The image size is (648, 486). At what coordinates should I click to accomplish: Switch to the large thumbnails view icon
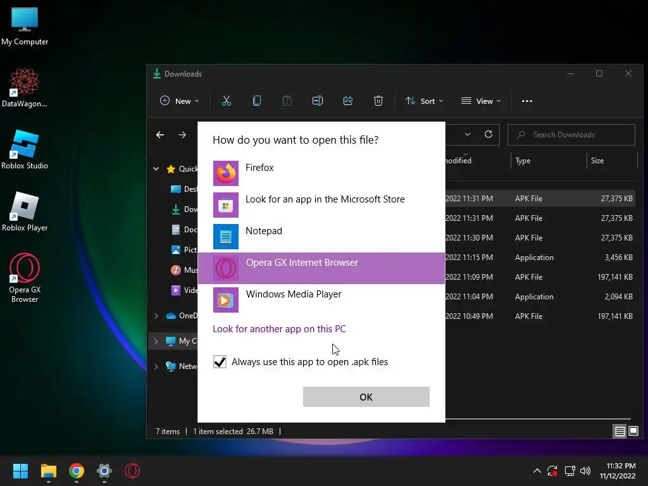coord(633,432)
